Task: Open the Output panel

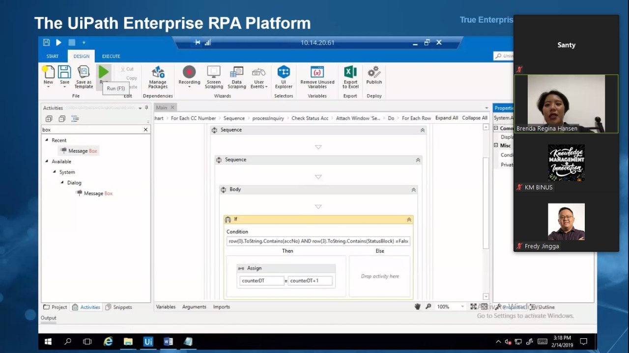Action: click(49, 318)
